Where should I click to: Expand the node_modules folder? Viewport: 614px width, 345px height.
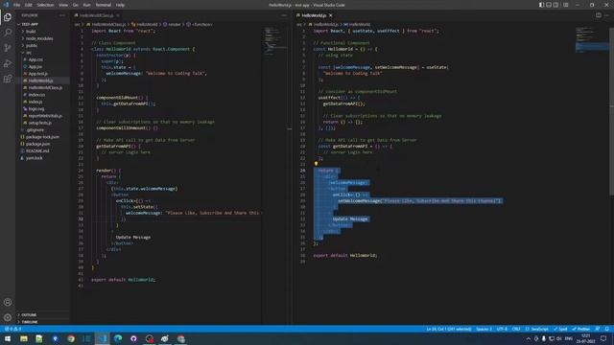[39, 38]
